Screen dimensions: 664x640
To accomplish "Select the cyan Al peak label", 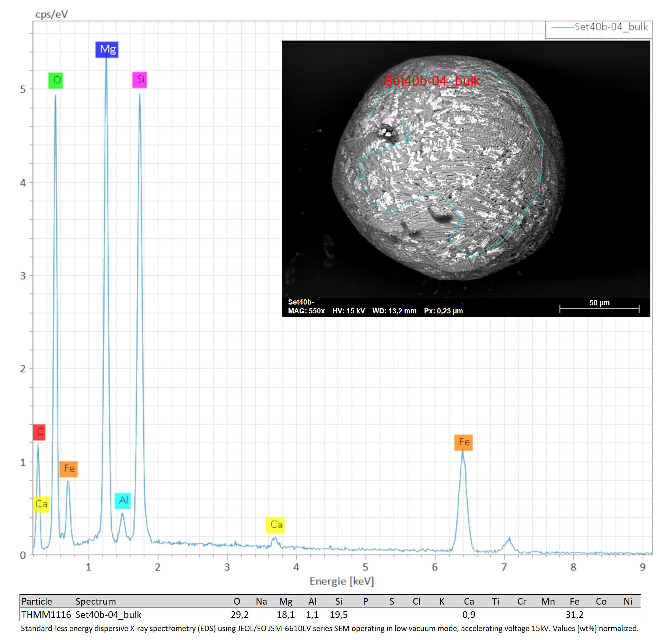I will coord(123,501).
